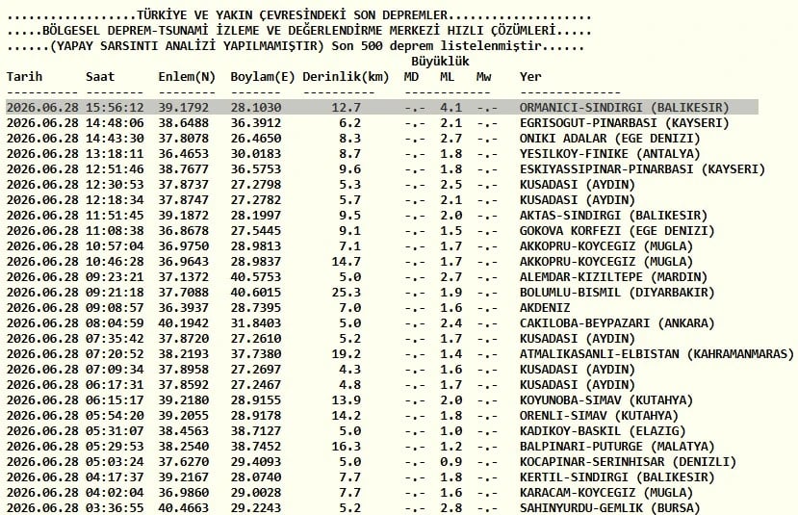Select KOYUNOBA-SIMAV (KUTAHYA) location
798x515 pixels.
pyautogui.click(x=606, y=400)
